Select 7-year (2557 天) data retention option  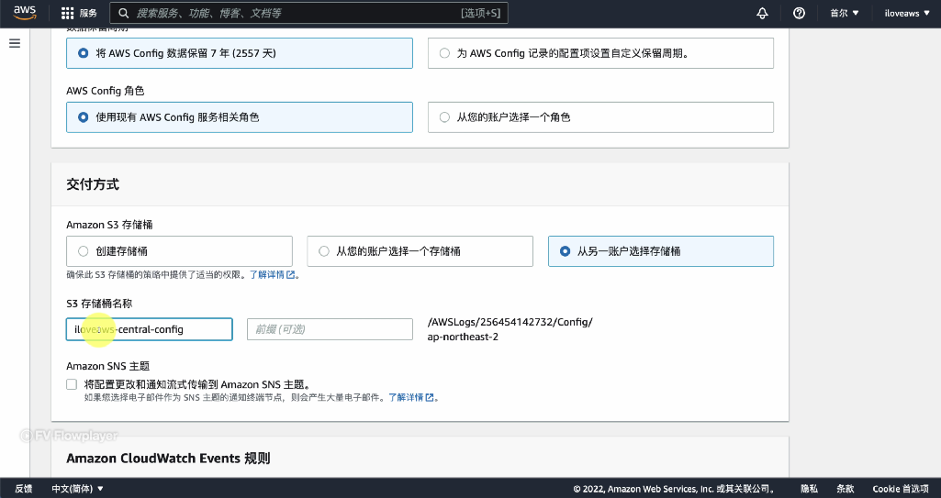(240, 53)
